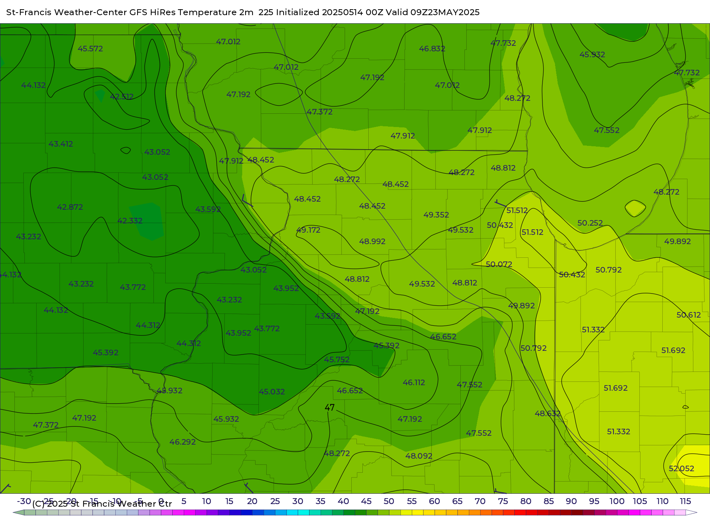
Task: Click the copyright '(C) 2025 St Francis Weather Ctr' text
Action: click(x=102, y=504)
